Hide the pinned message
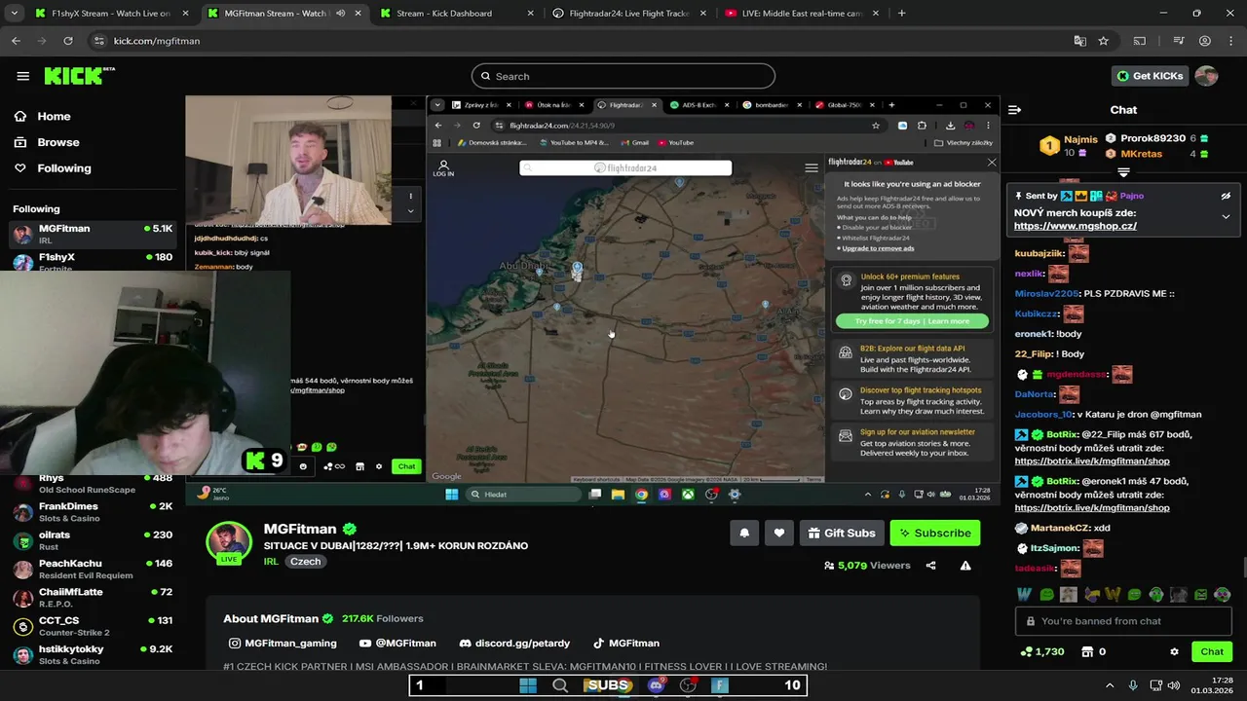 tap(1226, 196)
